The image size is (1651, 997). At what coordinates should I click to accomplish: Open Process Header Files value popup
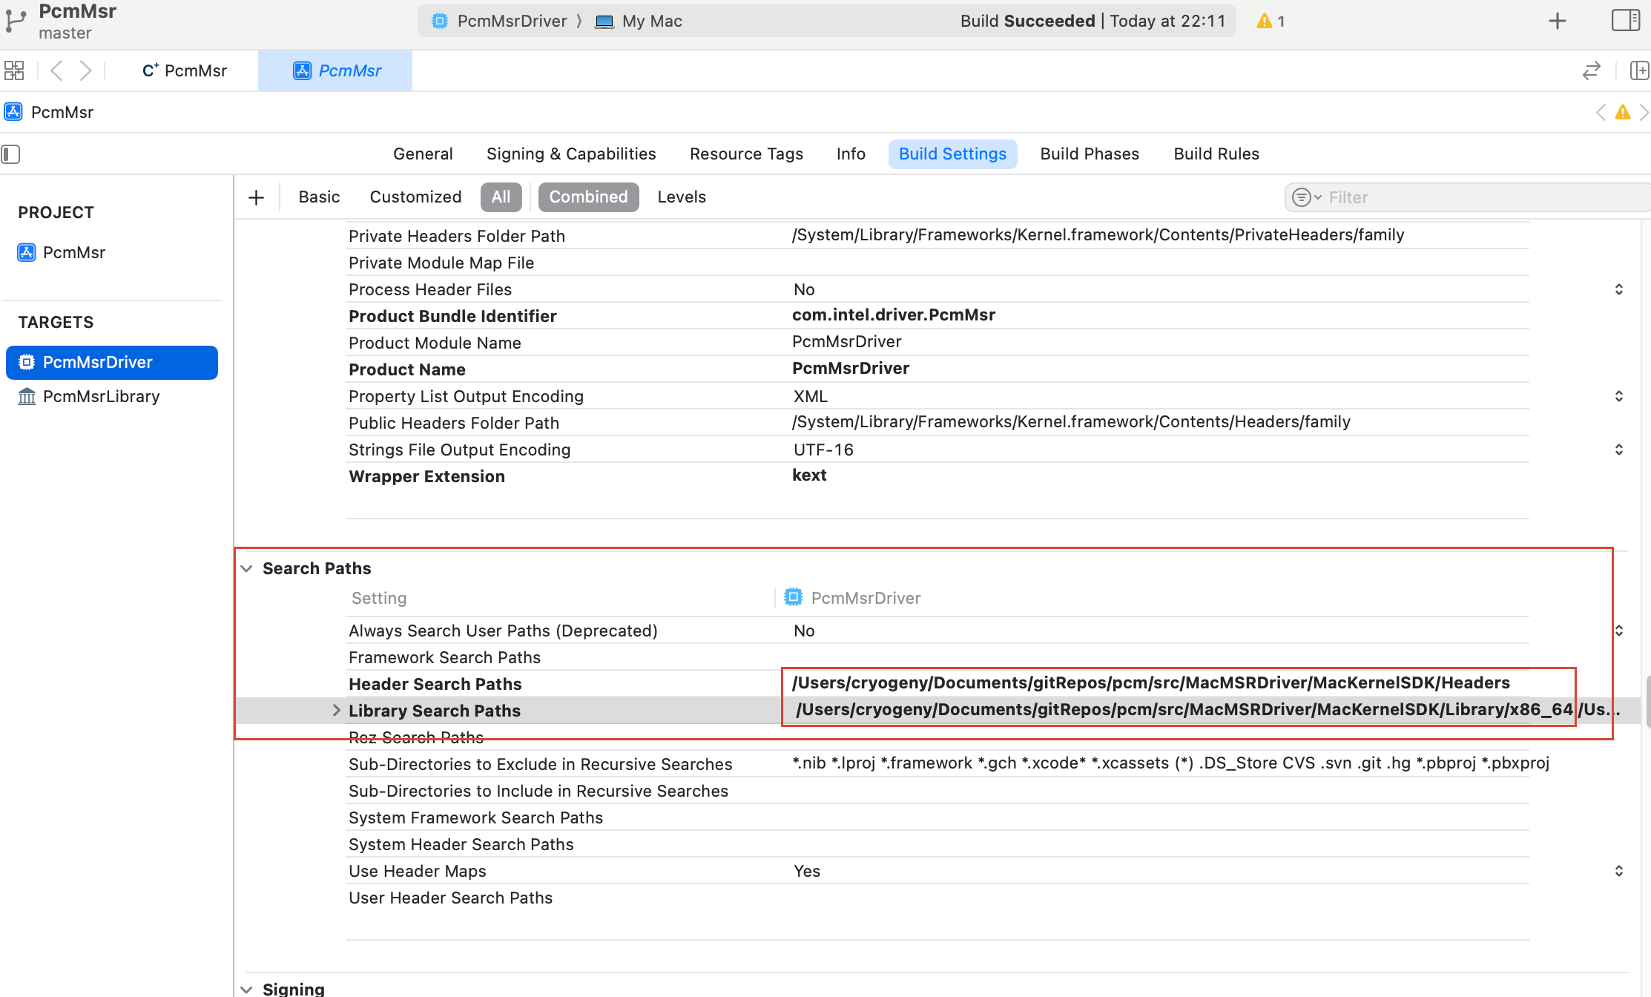pyautogui.click(x=1619, y=289)
